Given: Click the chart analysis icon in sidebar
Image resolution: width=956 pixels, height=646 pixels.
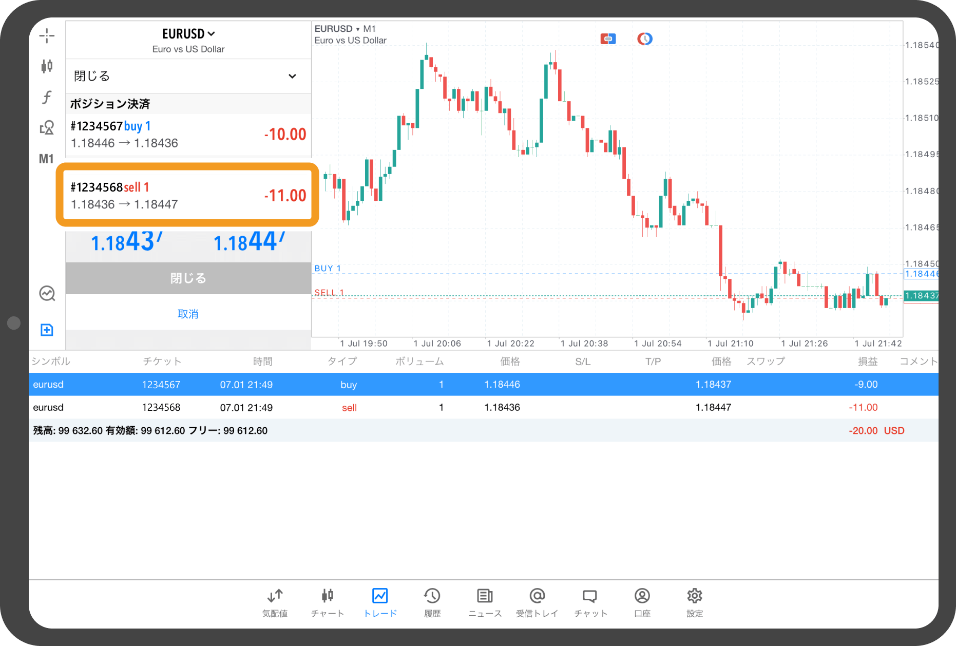Looking at the screenshot, I should pos(47,294).
